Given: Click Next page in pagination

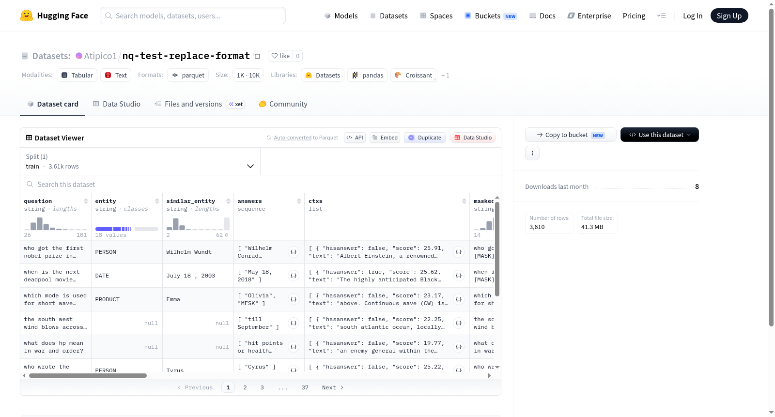Looking at the screenshot, I should click(x=333, y=387).
